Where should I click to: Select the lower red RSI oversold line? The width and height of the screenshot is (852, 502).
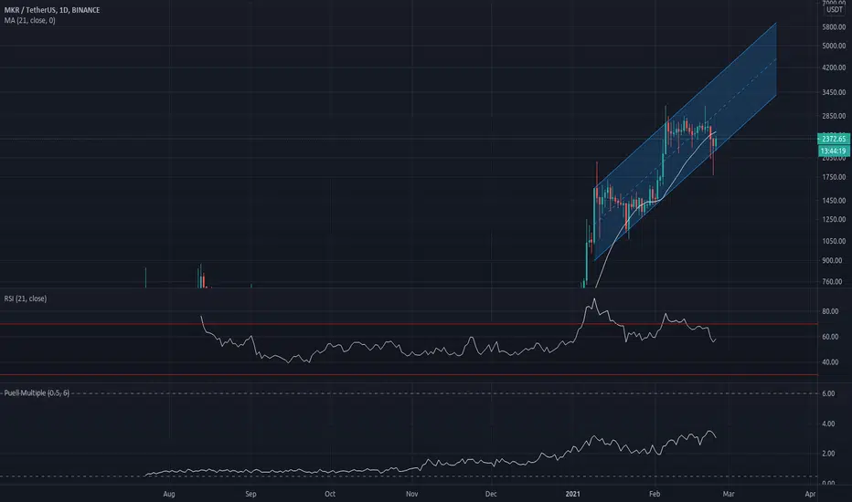pos(409,374)
